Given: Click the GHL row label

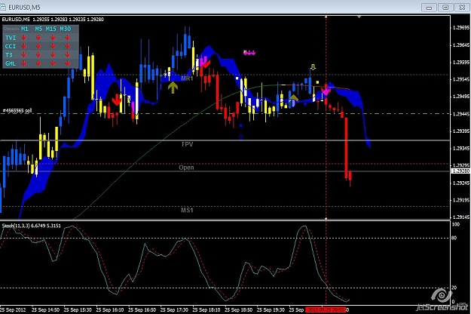Looking at the screenshot, I should [x=11, y=63].
